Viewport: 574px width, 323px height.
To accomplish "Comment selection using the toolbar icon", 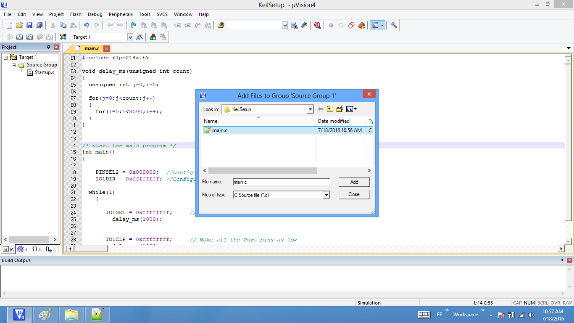I will pos(197,25).
